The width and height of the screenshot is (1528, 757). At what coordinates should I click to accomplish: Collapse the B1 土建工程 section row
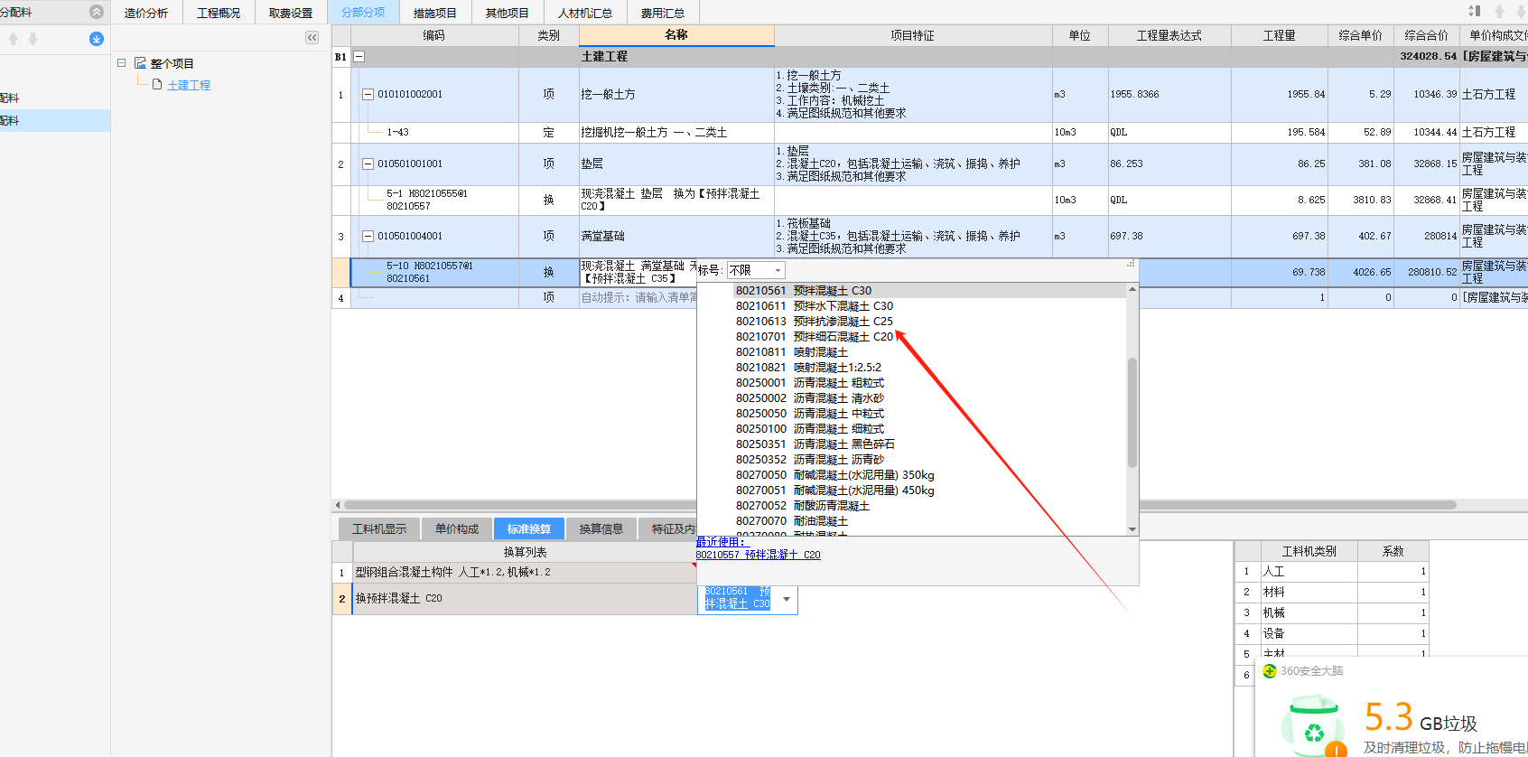click(359, 56)
